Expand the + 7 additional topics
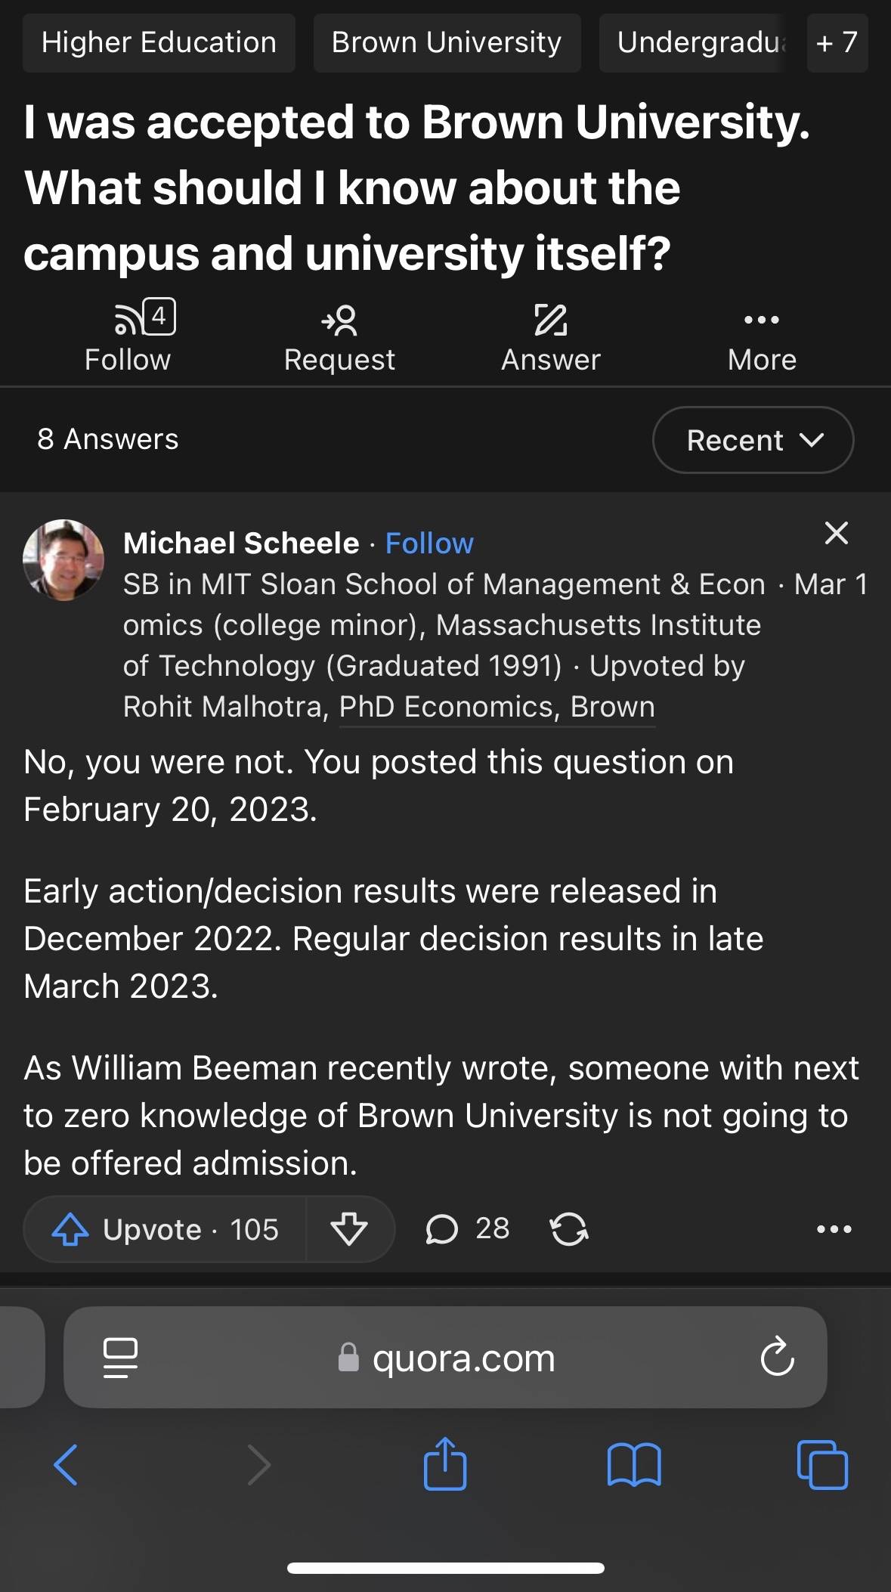This screenshot has width=891, height=1592. 837,43
